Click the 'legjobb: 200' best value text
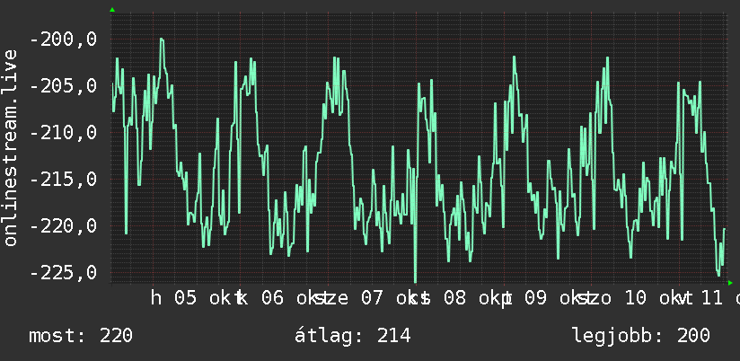This screenshot has width=740, height=361. pos(641,336)
